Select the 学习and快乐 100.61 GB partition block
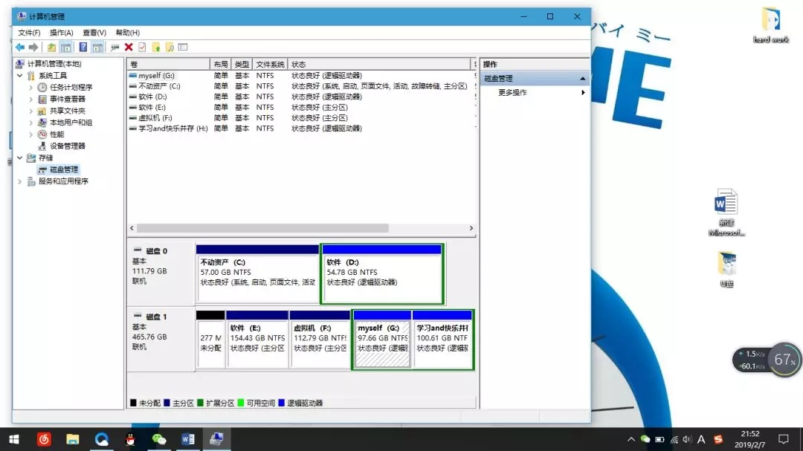The width and height of the screenshot is (803, 451). click(x=442, y=340)
